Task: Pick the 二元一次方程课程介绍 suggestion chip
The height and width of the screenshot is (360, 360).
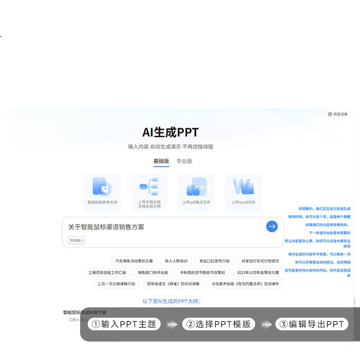Action: pyautogui.click(x=117, y=284)
